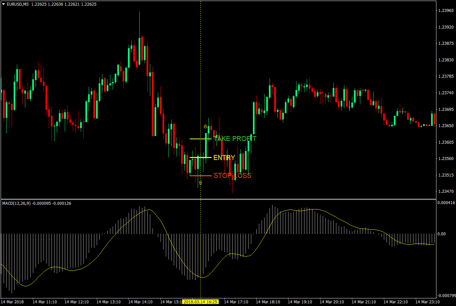Toggle the TAKE PROFIT horizontal line
The width and height of the screenshot is (456, 306).
(x=196, y=139)
